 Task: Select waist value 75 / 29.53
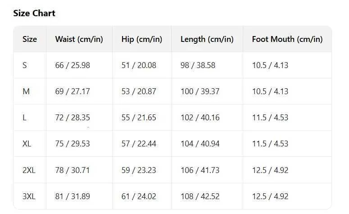click(x=73, y=144)
